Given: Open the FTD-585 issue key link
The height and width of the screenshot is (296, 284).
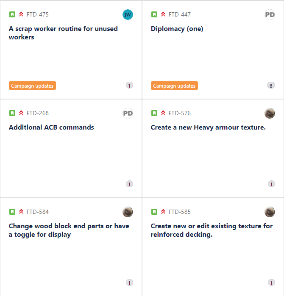Looking at the screenshot, I should click(179, 212).
